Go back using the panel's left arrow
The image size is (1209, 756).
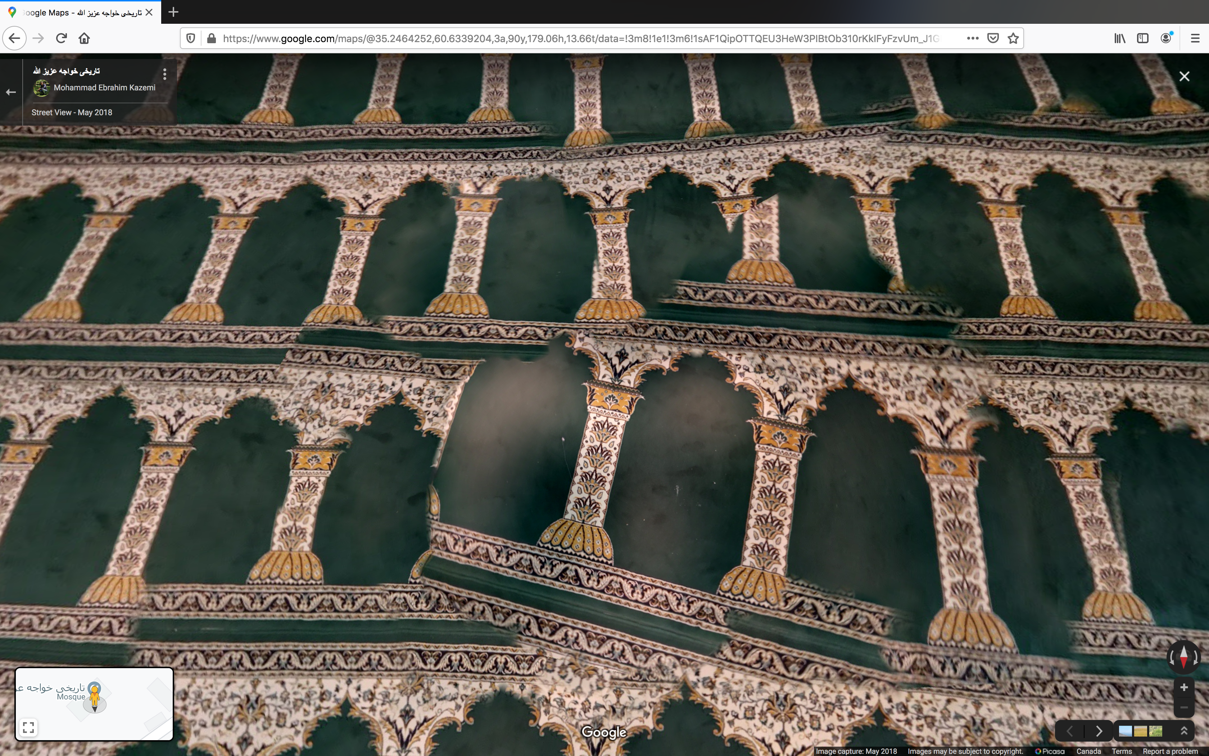[x=11, y=92]
